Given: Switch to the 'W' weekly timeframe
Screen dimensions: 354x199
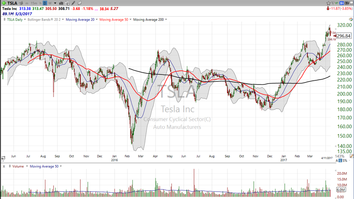Looking at the screenshot, I should pos(50,3).
